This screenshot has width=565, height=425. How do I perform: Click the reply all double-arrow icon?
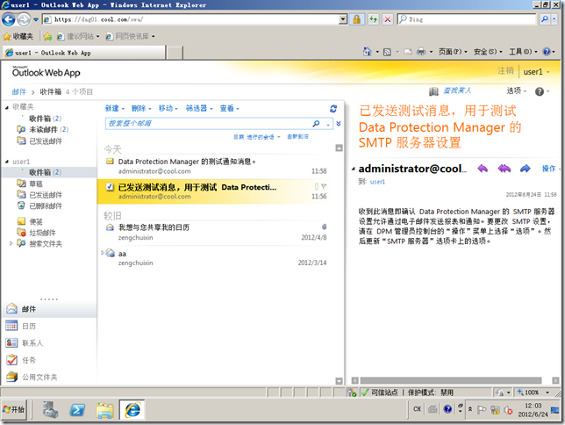tap(504, 168)
